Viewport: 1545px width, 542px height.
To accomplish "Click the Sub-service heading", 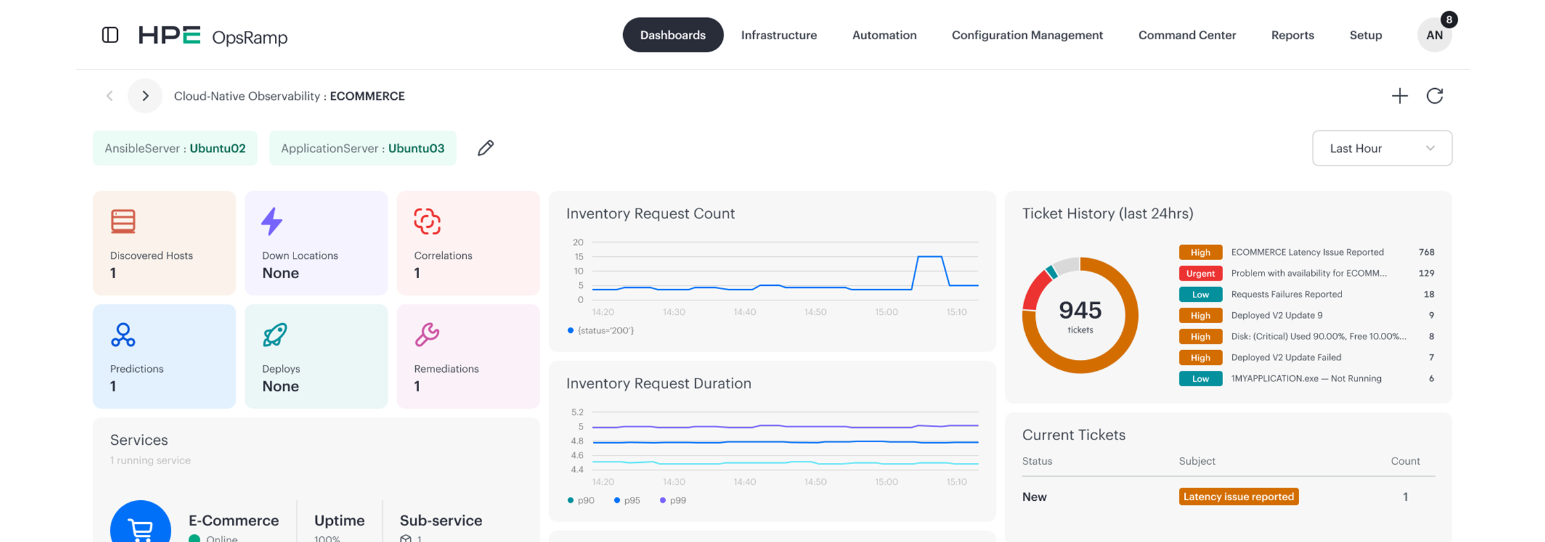I will click(441, 520).
